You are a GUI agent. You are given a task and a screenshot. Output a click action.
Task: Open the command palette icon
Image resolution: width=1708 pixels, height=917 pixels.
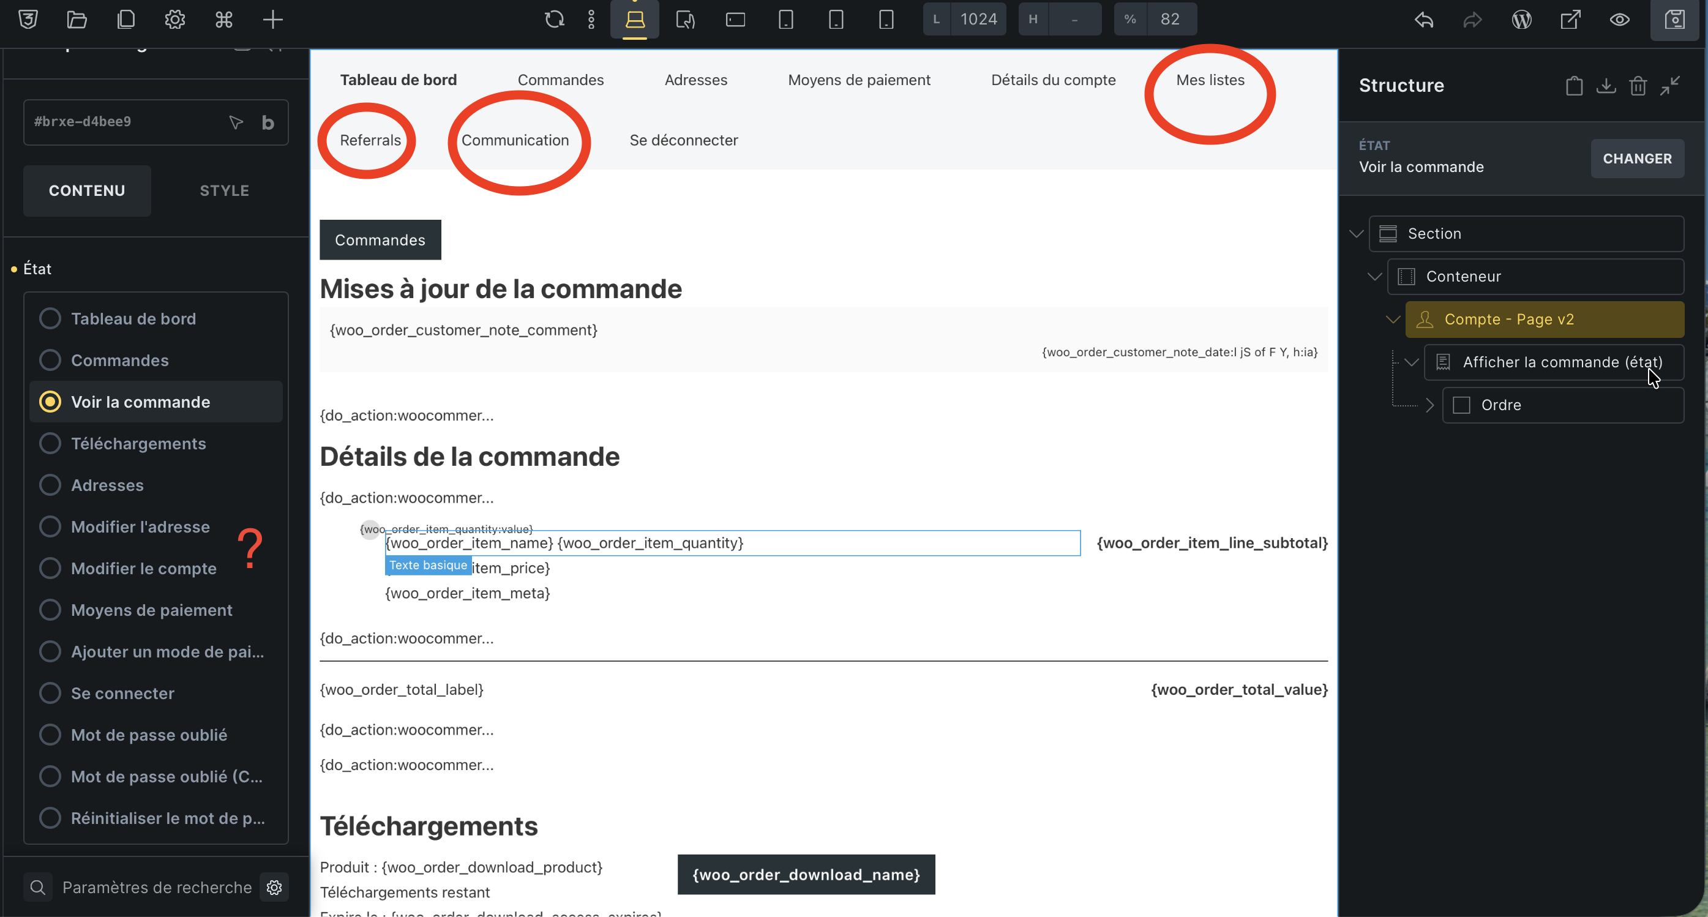224,19
